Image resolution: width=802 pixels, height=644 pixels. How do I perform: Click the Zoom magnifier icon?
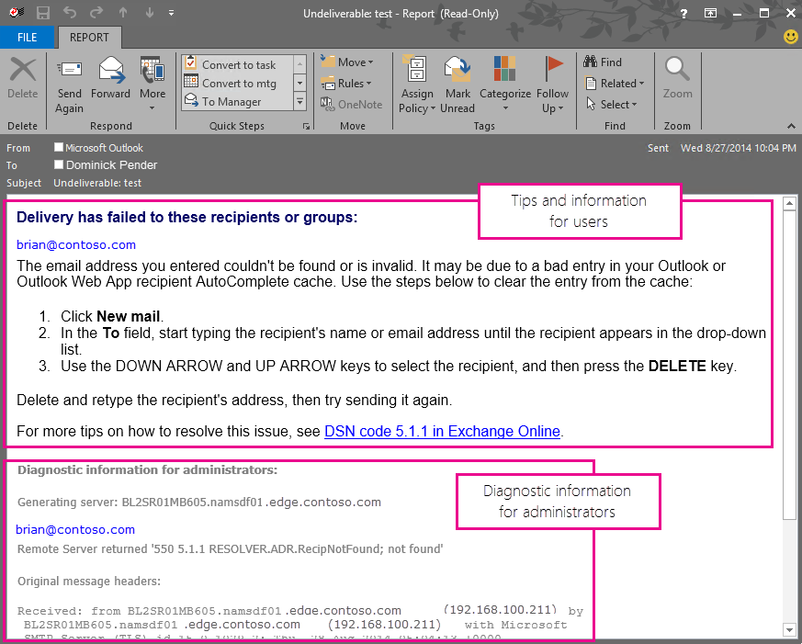click(x=677, y=69)
